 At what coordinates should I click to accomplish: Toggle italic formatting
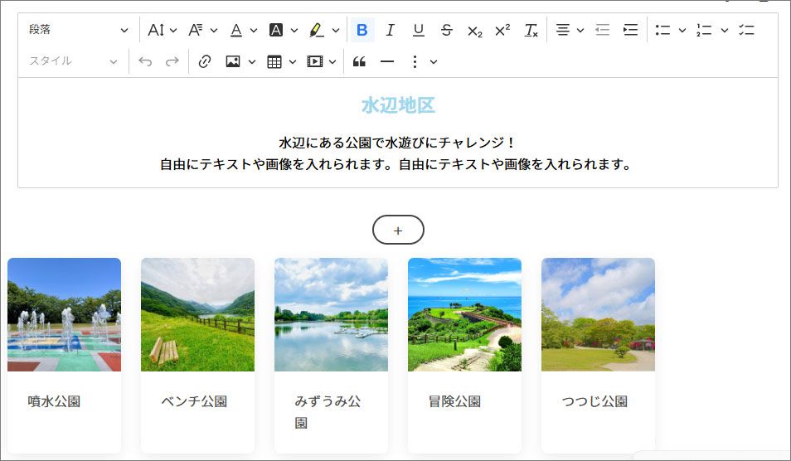coord(390,30)
